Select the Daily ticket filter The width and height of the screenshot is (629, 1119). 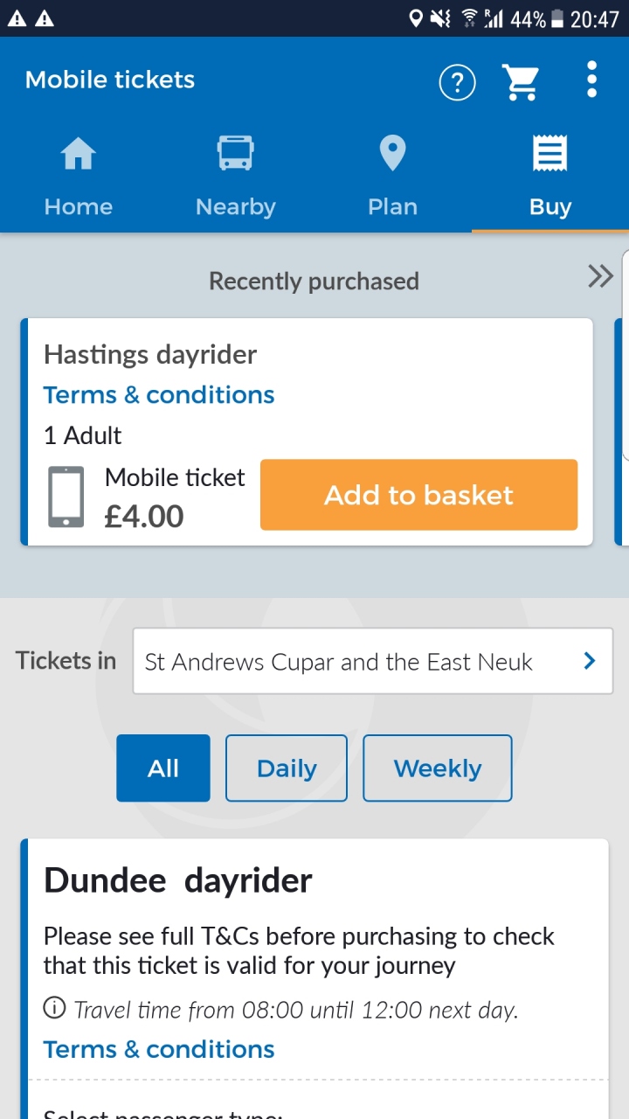pos(287,768)
